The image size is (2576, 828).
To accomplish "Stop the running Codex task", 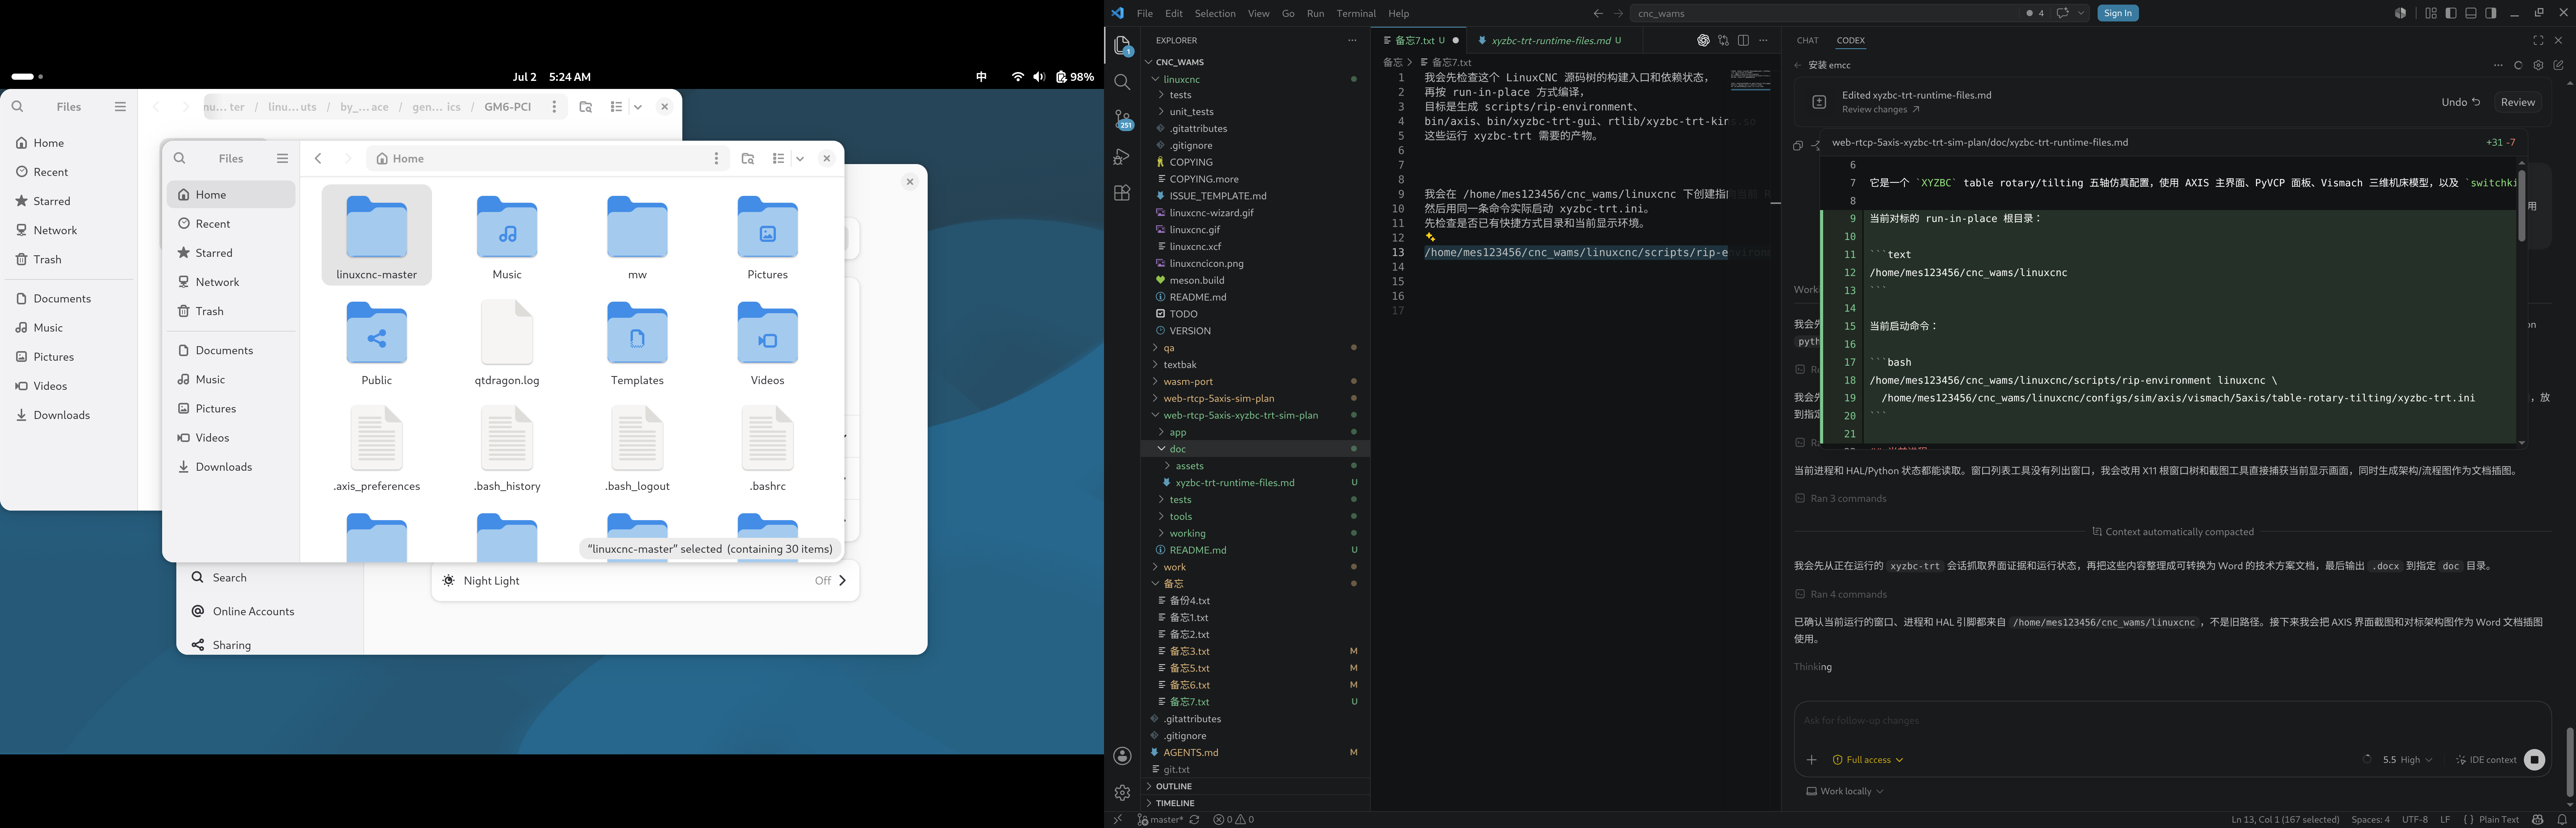I will coord(2534,760).
